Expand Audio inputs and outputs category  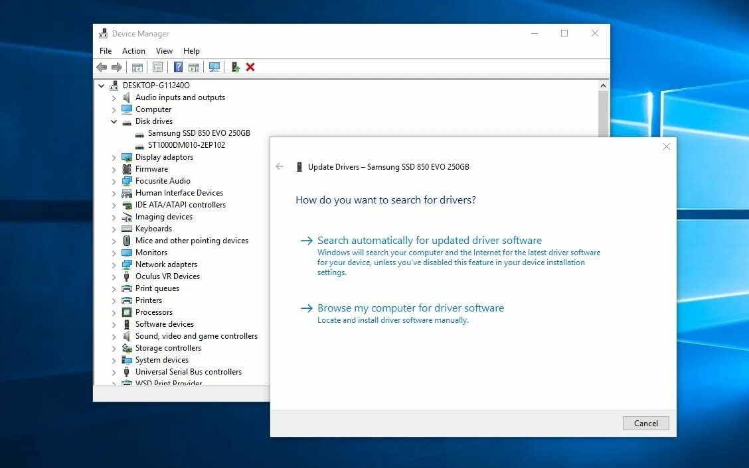(x=114, y=98)
